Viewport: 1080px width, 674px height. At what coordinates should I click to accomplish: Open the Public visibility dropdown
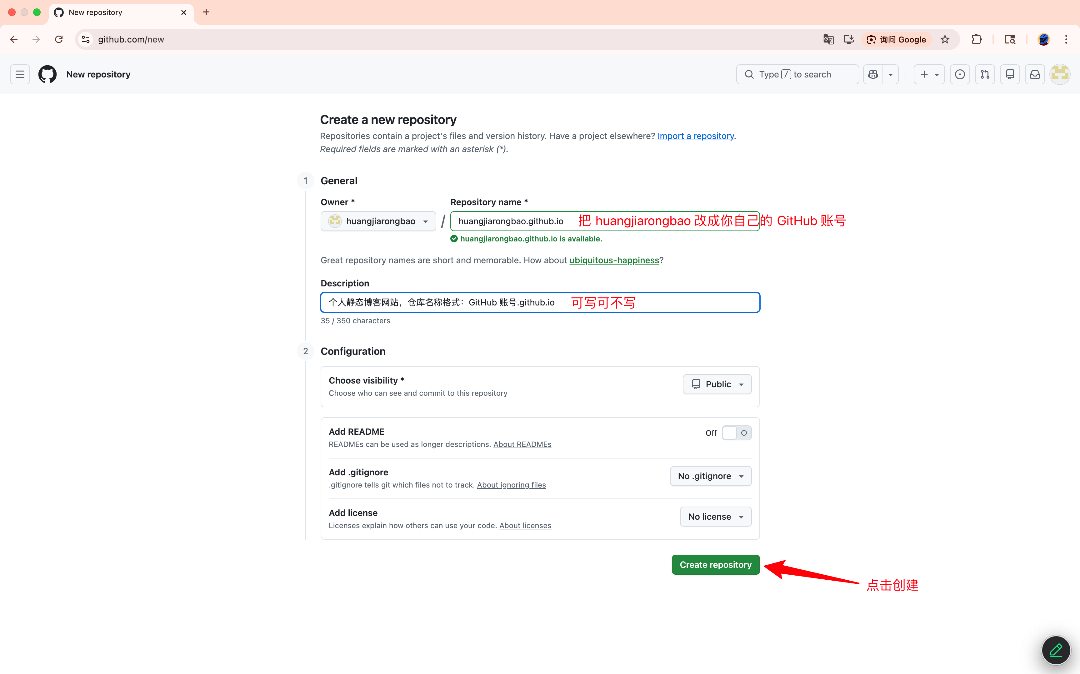coord(717,384)
